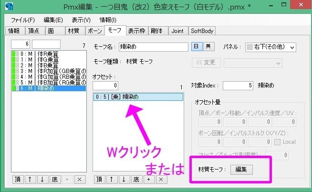Image resolution: width=312 pixels, height=192 pixels.
Task: Select morph row 4 体G加算(RB乗算の
Action: (x=49, y=77)
